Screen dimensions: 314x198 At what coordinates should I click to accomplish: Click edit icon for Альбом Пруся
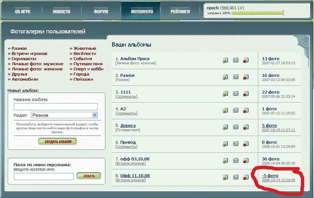point(236,61)
